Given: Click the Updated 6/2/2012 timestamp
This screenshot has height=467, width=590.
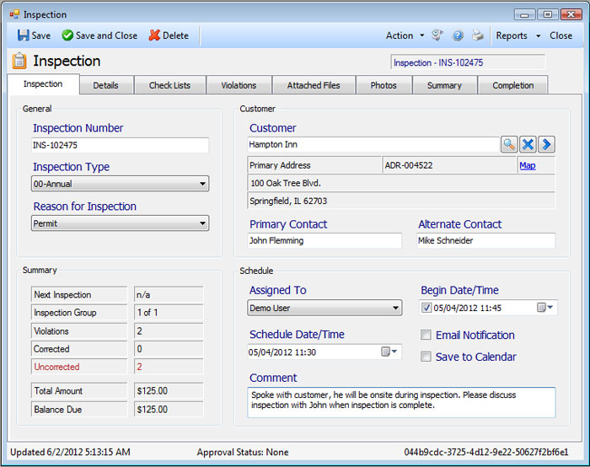Looking at the screenshot, I should 70,452.
